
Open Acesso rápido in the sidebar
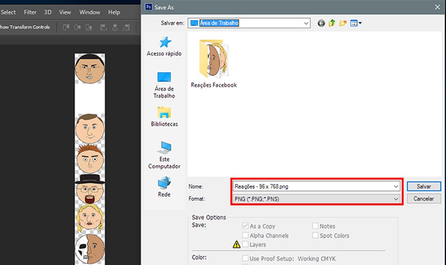tap(164, 47)
